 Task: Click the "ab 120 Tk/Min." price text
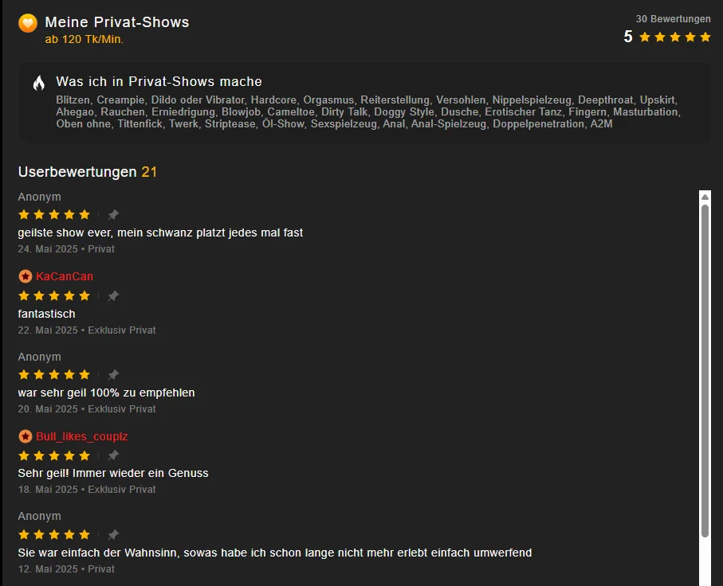84,39
